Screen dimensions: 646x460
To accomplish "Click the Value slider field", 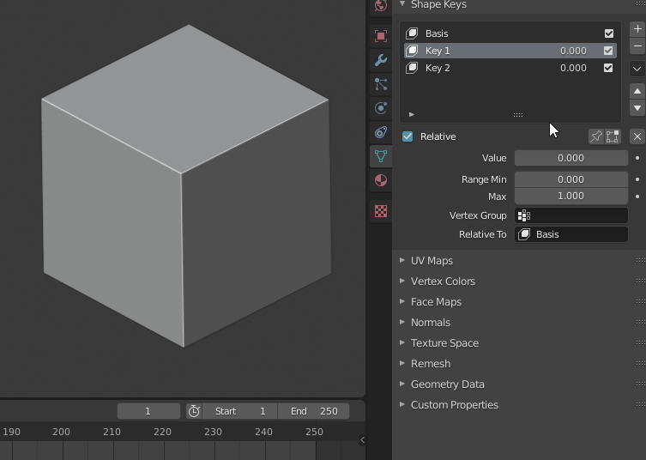I will point(571,158).
